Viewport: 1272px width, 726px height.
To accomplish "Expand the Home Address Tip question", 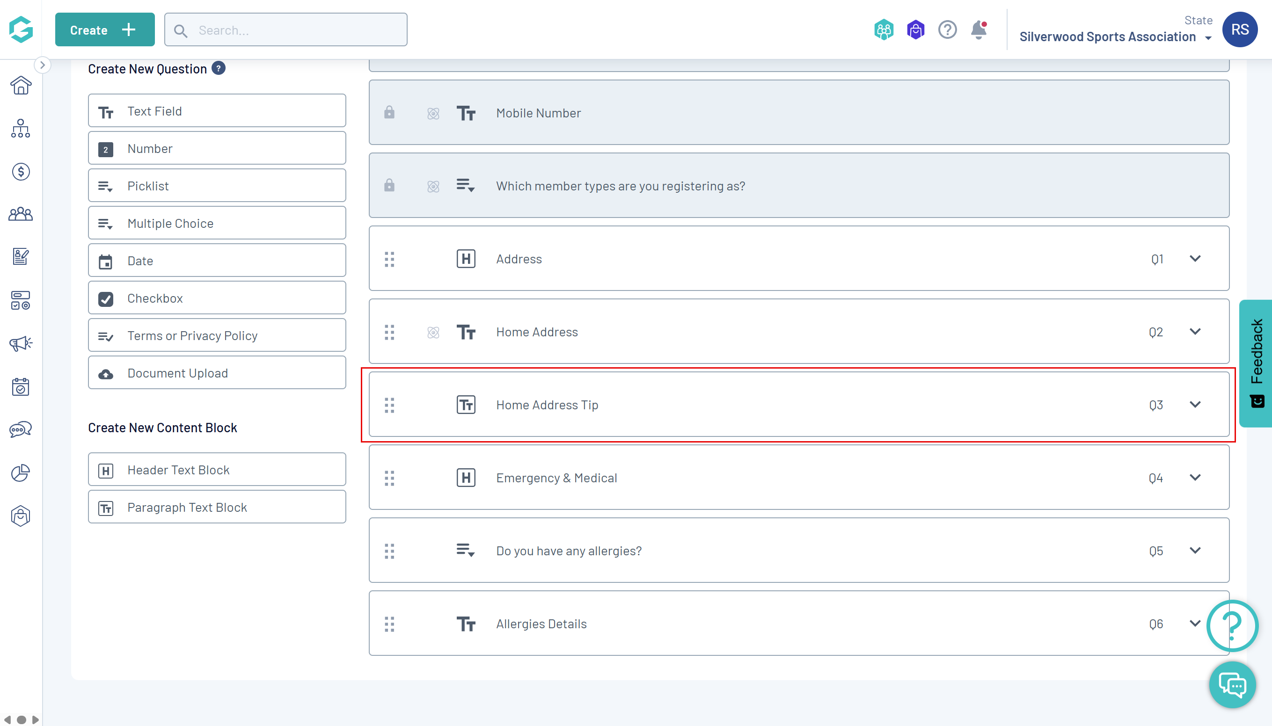I will coord(1195,404).
